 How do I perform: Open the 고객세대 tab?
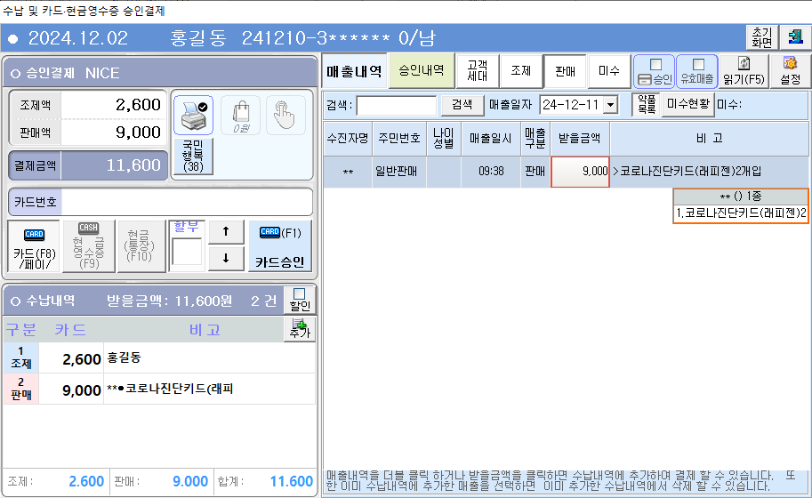point(478,71)
